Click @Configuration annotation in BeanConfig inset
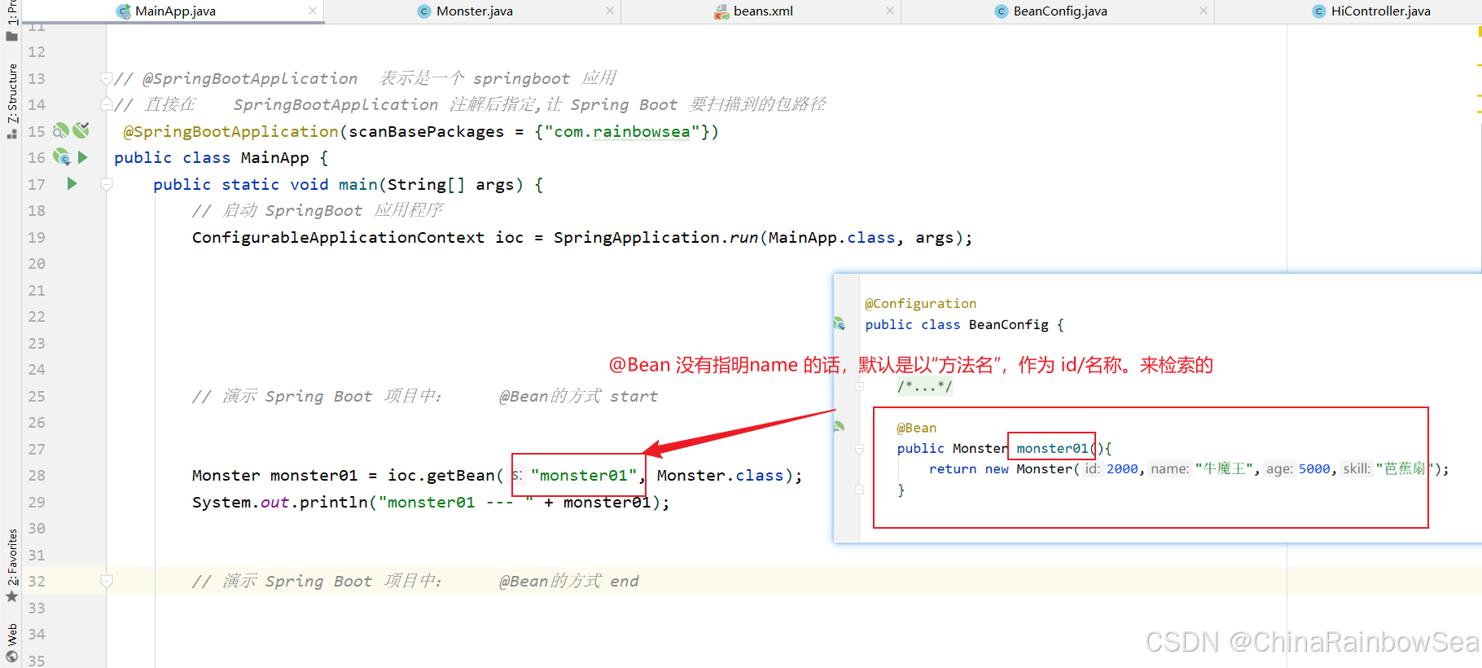The height and width of the screenshot is (668, 1482). tap(920, 303)
